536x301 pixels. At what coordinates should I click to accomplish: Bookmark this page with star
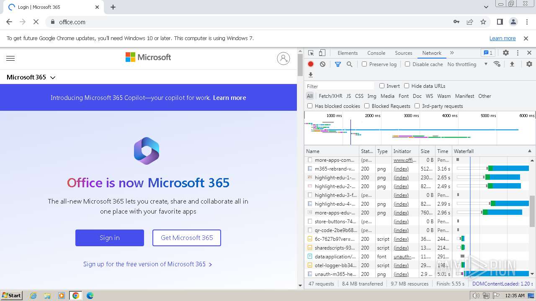483,22
